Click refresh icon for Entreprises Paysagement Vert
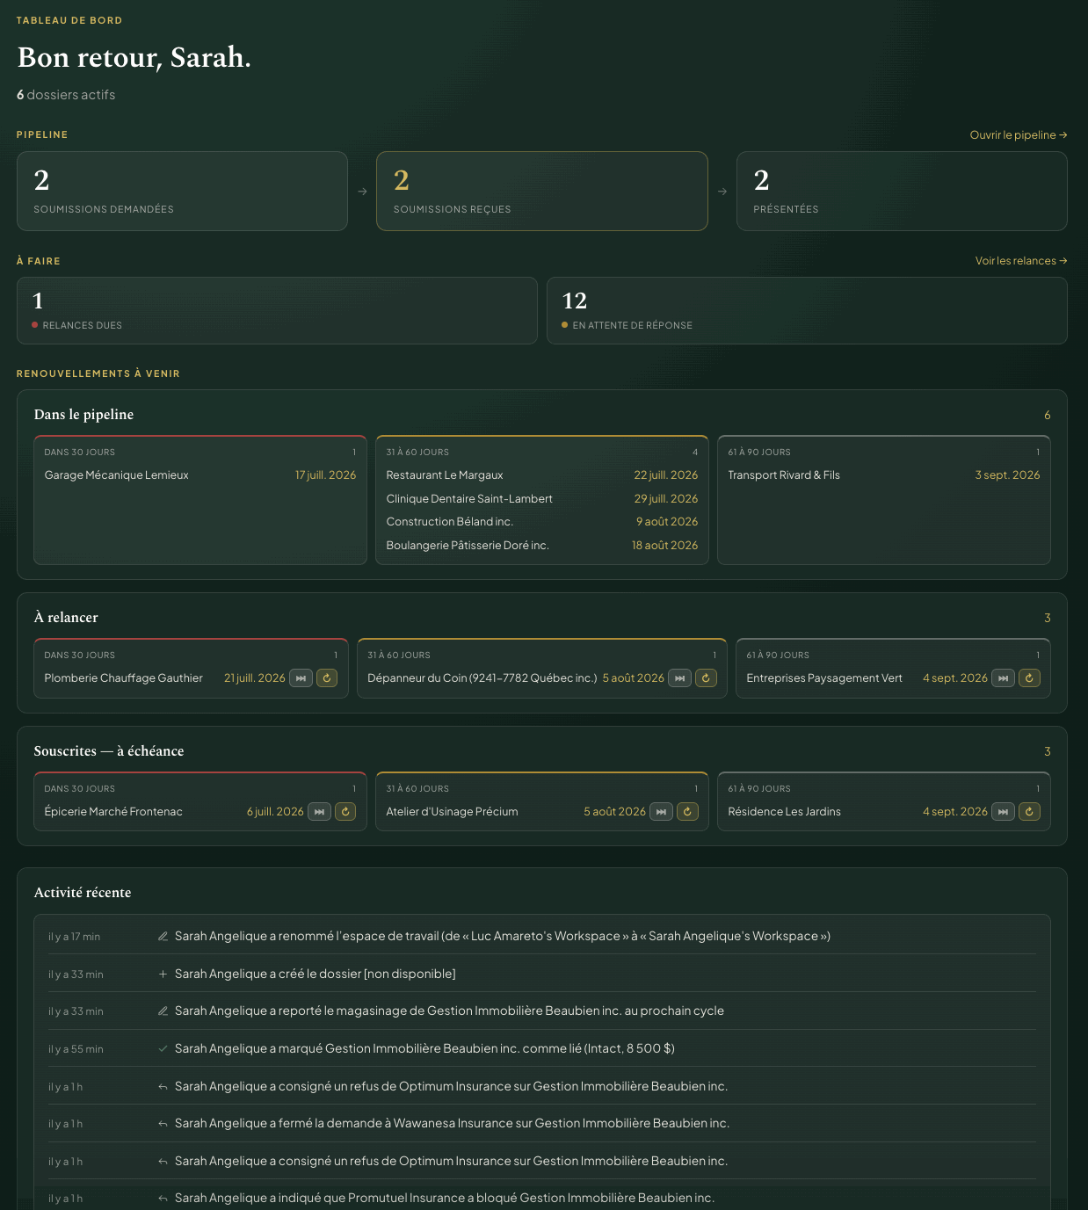The image size is (1088, 1210). point(1029,678)
